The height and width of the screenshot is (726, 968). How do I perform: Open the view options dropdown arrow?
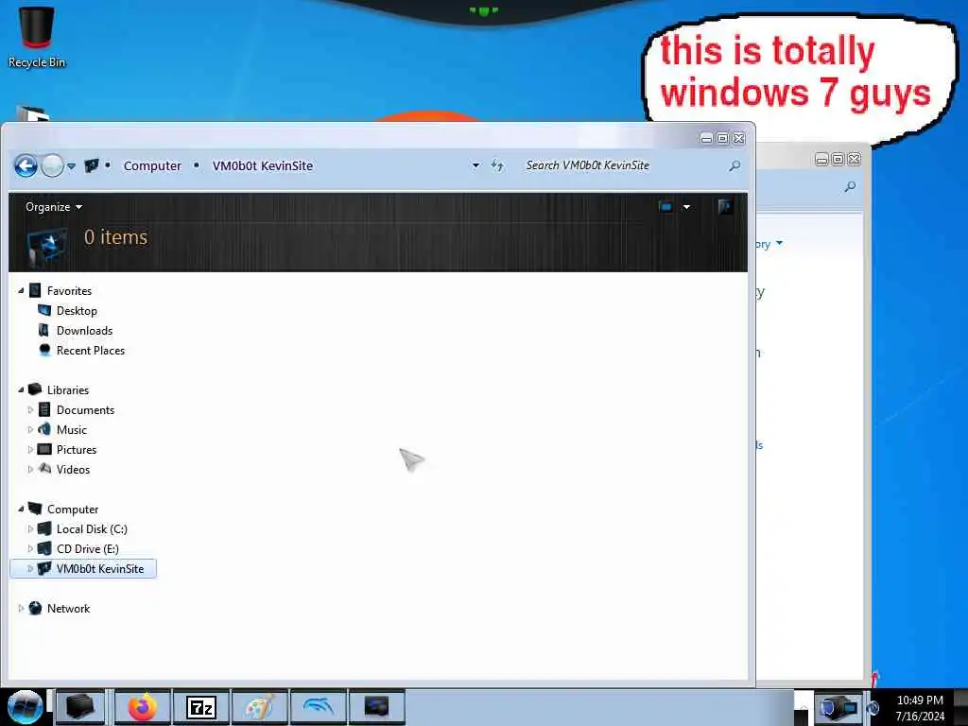(x=686, y=207)
